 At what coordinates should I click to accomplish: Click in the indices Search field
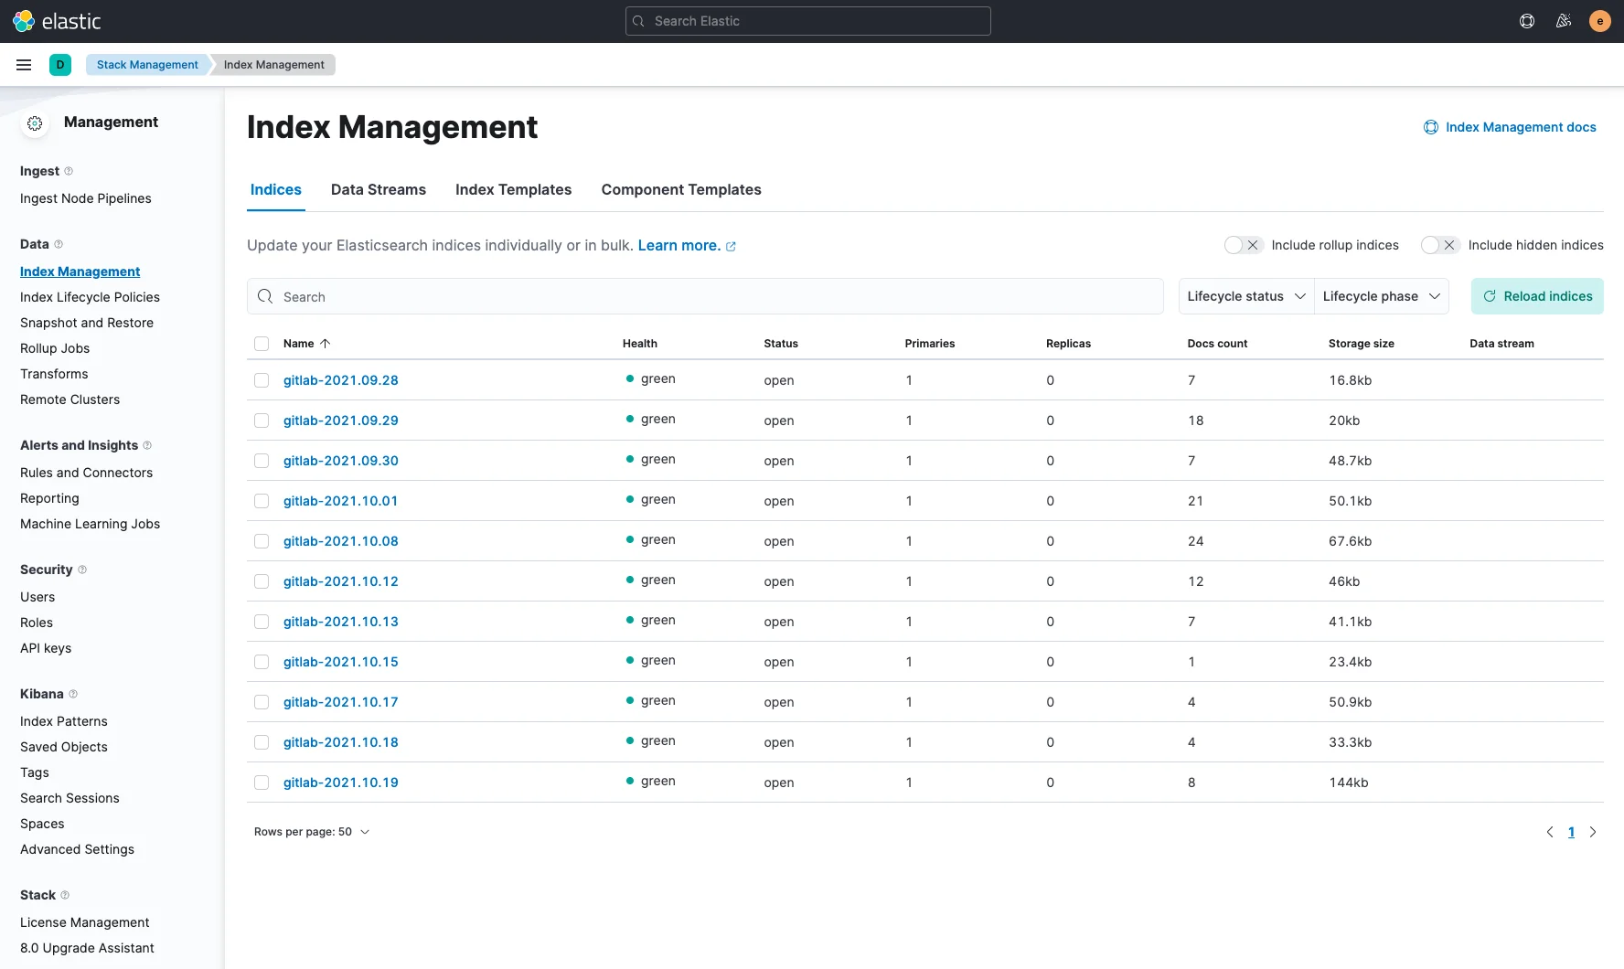click(x=704, y=297)
